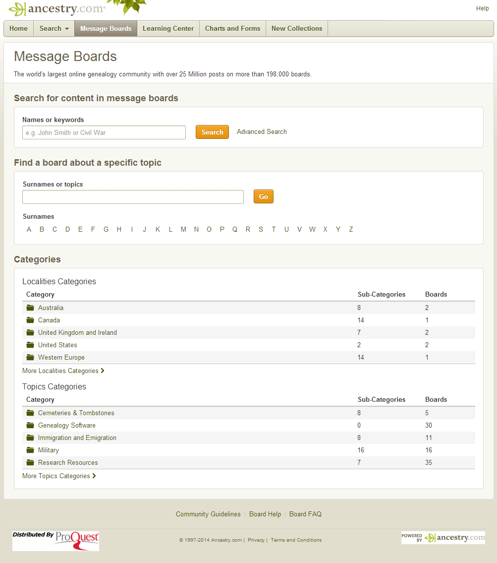
Task: Open the Charts and Forms tab
Action: pos(232,28)
